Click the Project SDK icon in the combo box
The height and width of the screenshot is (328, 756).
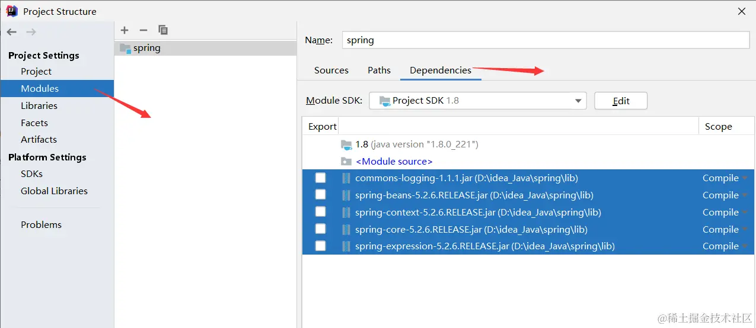[x=385, y=101]
